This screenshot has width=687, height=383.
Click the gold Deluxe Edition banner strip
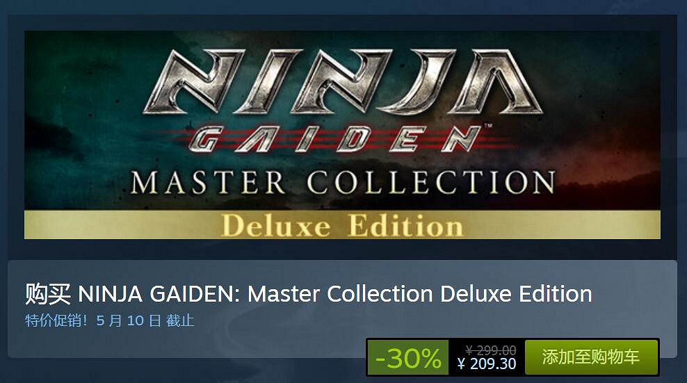click(x=342, y=225)
